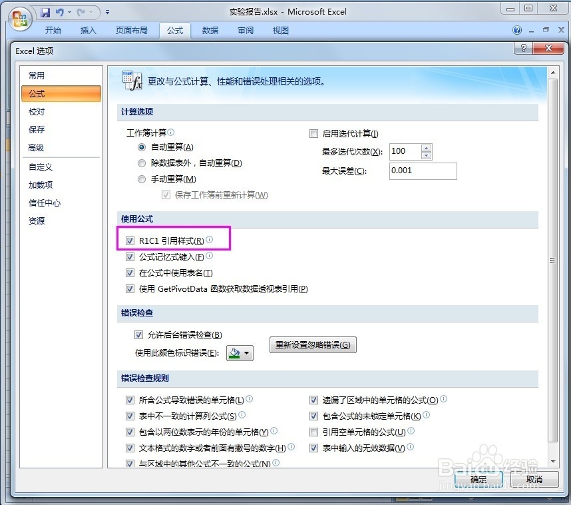Toggle 在公式中使用表名 checkbox

pyautogui.click(x=130, y=273)
